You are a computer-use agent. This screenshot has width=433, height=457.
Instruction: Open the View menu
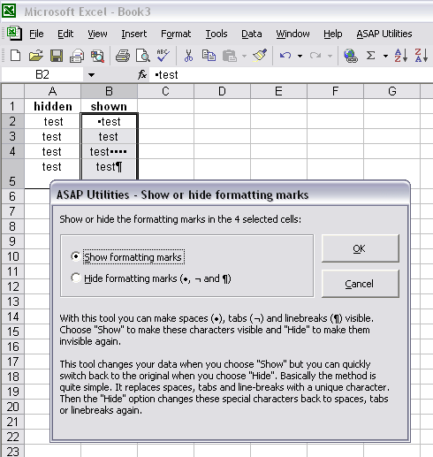(x=97, y=34)
